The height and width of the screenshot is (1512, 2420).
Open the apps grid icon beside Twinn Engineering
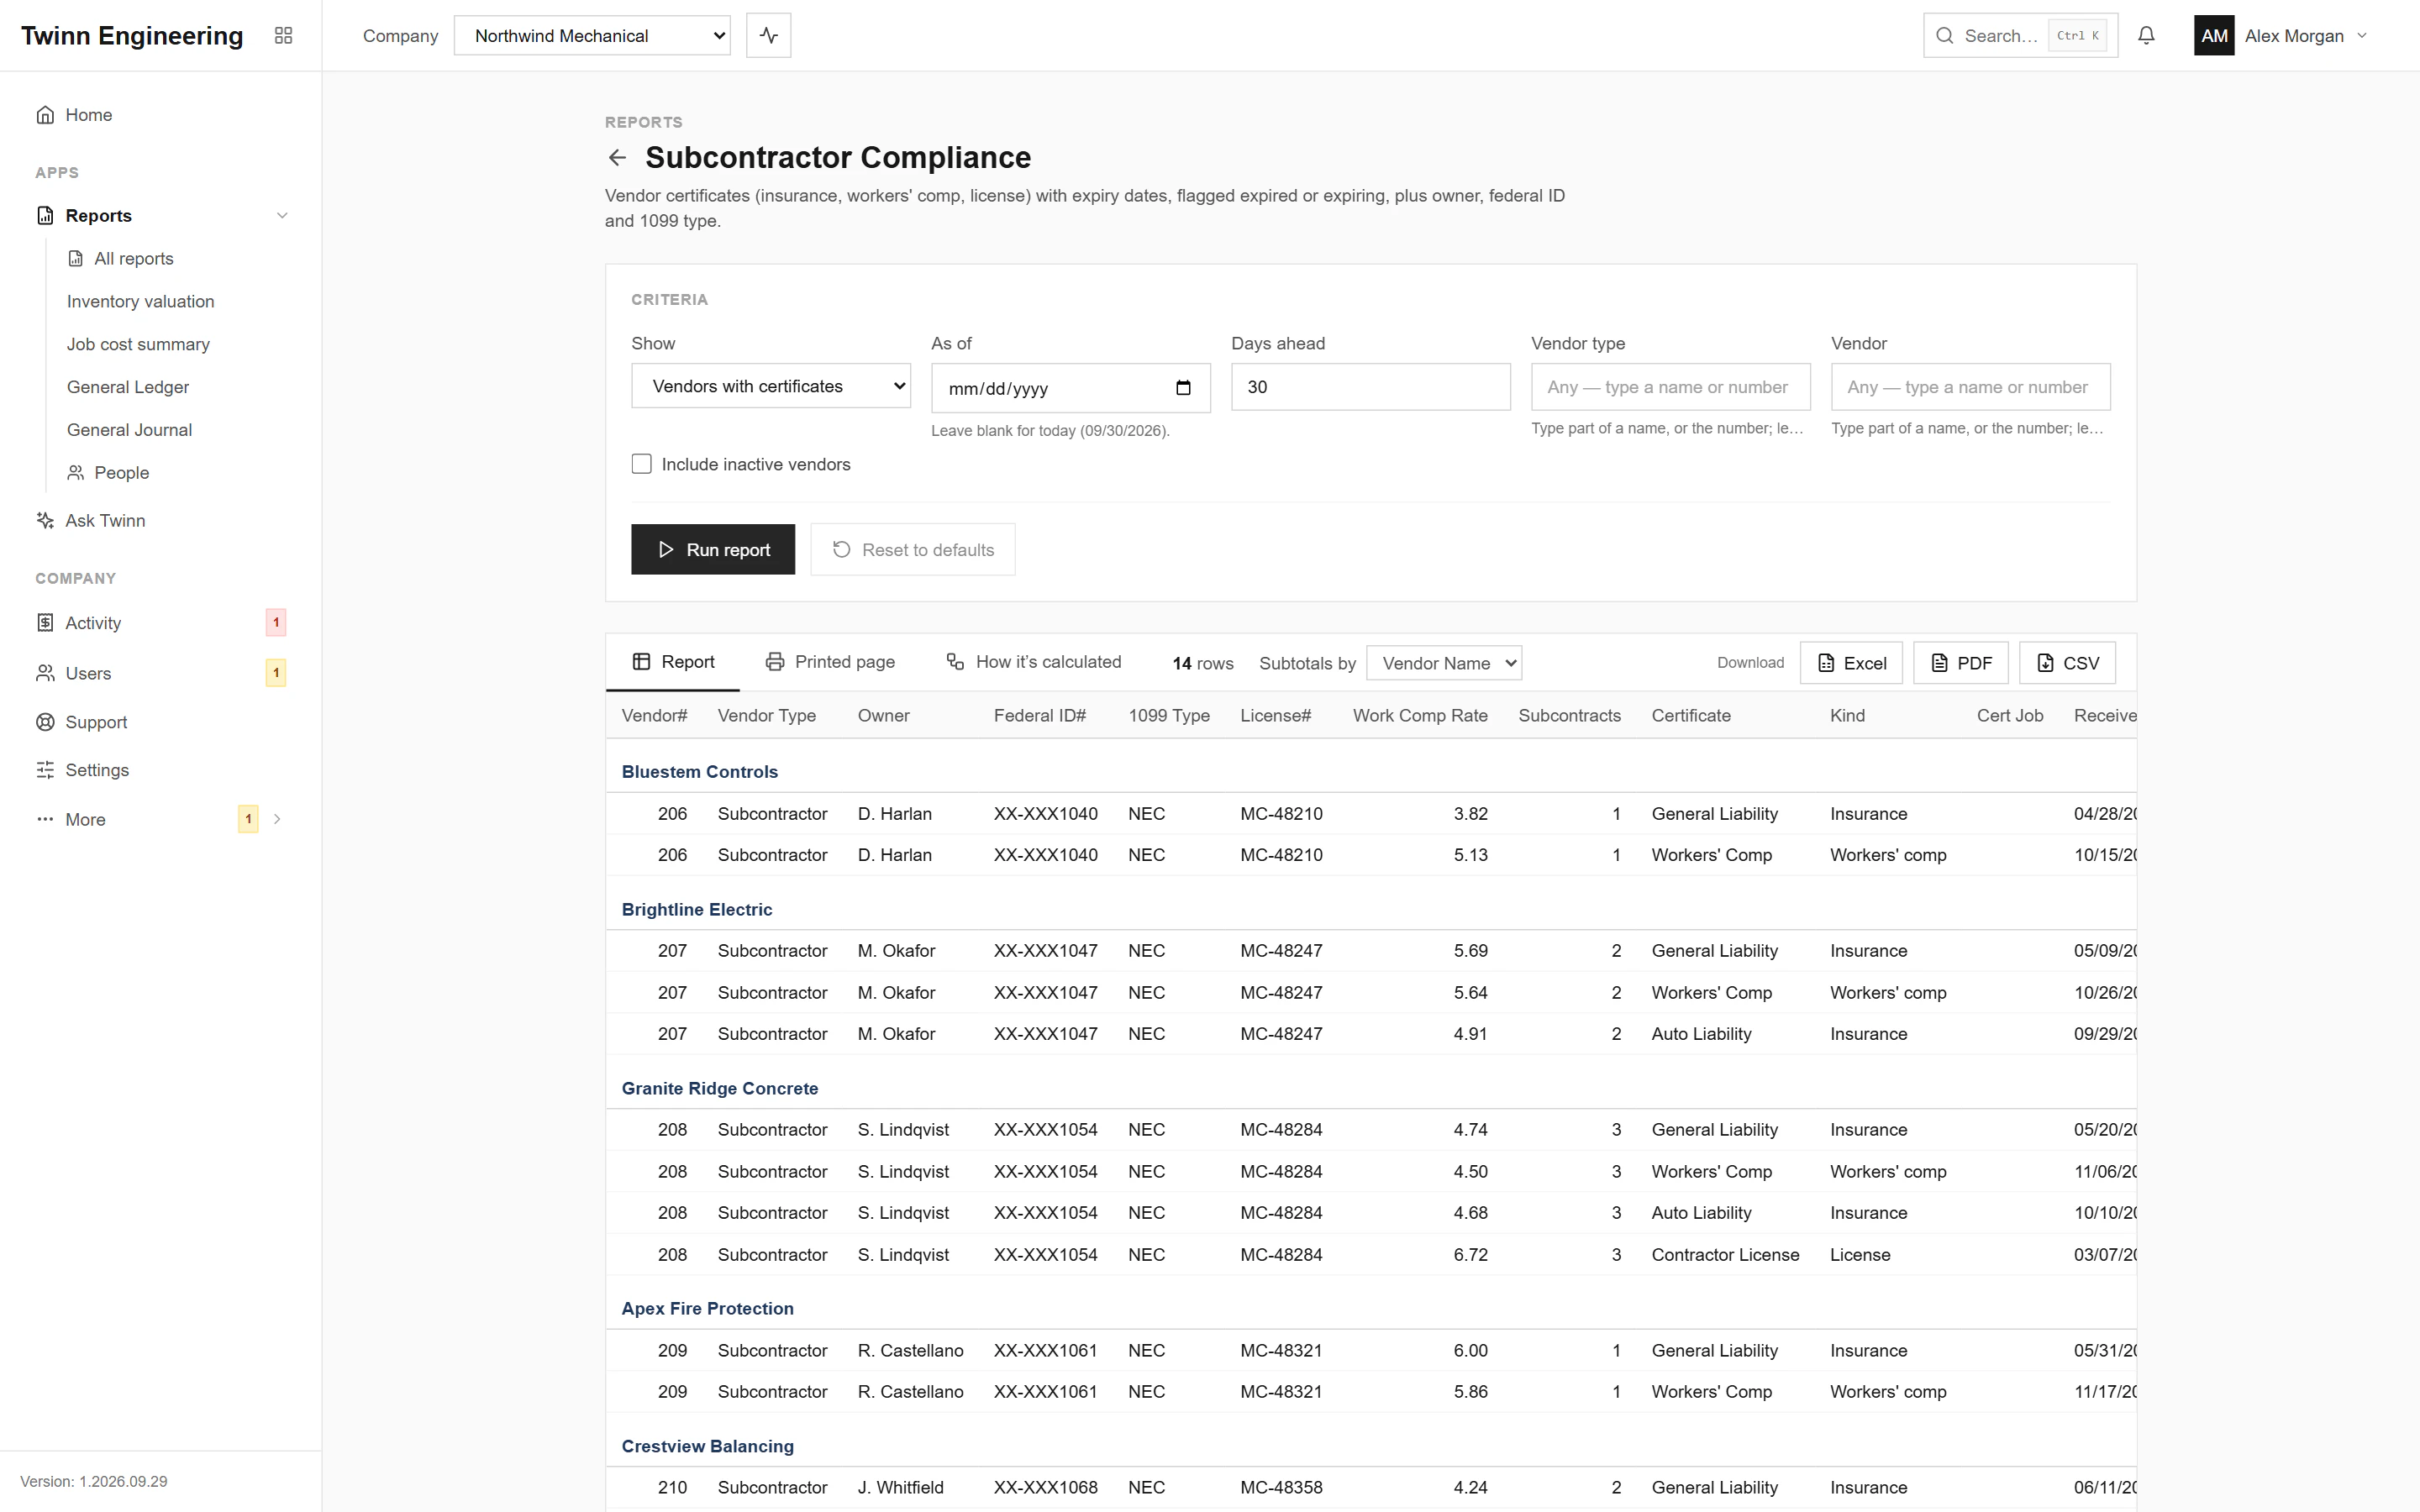[x=283, y=35]
